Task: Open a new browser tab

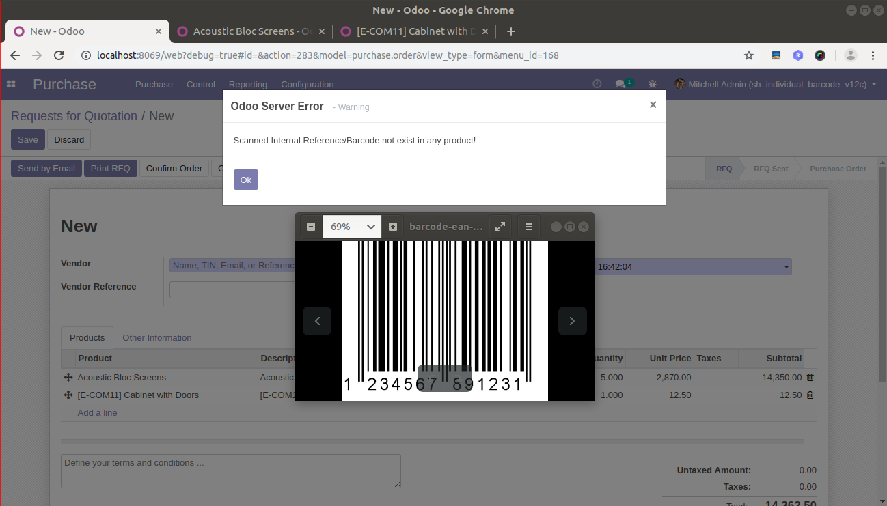Action: [x=510, y=31]
